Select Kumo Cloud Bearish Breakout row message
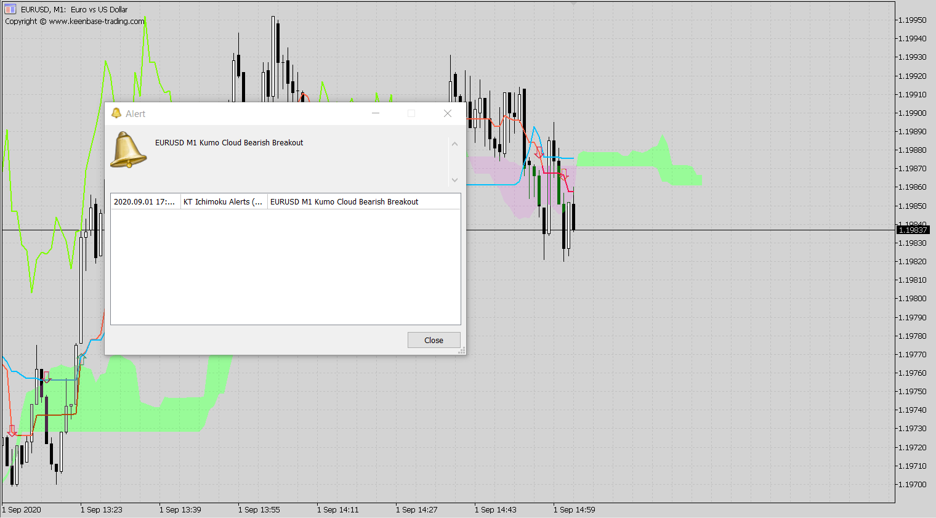The image size is (936, 518). click(x=363, y=201)
